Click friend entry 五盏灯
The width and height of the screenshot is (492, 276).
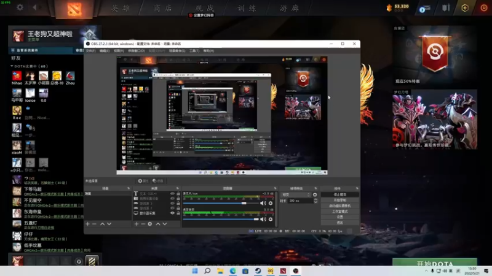(x=48, y=224)
